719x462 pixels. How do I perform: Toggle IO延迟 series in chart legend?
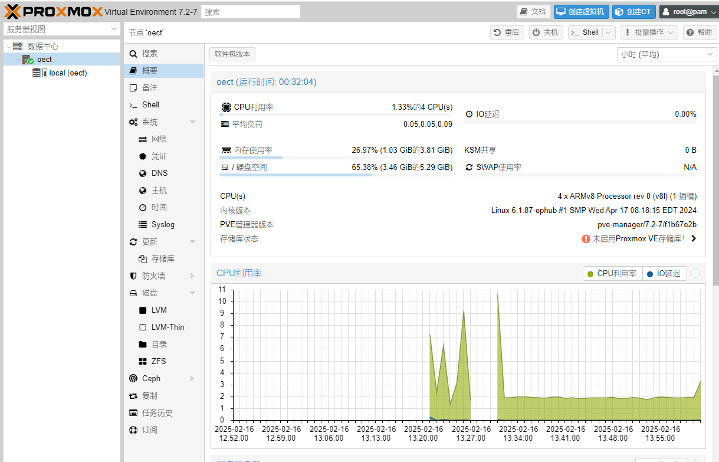pyautogui.click(x=664, y=274)
